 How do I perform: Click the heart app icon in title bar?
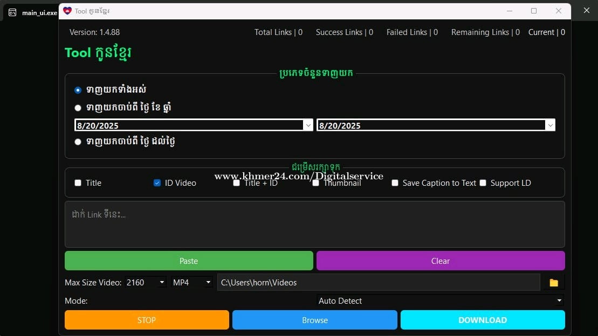point(67,11)
